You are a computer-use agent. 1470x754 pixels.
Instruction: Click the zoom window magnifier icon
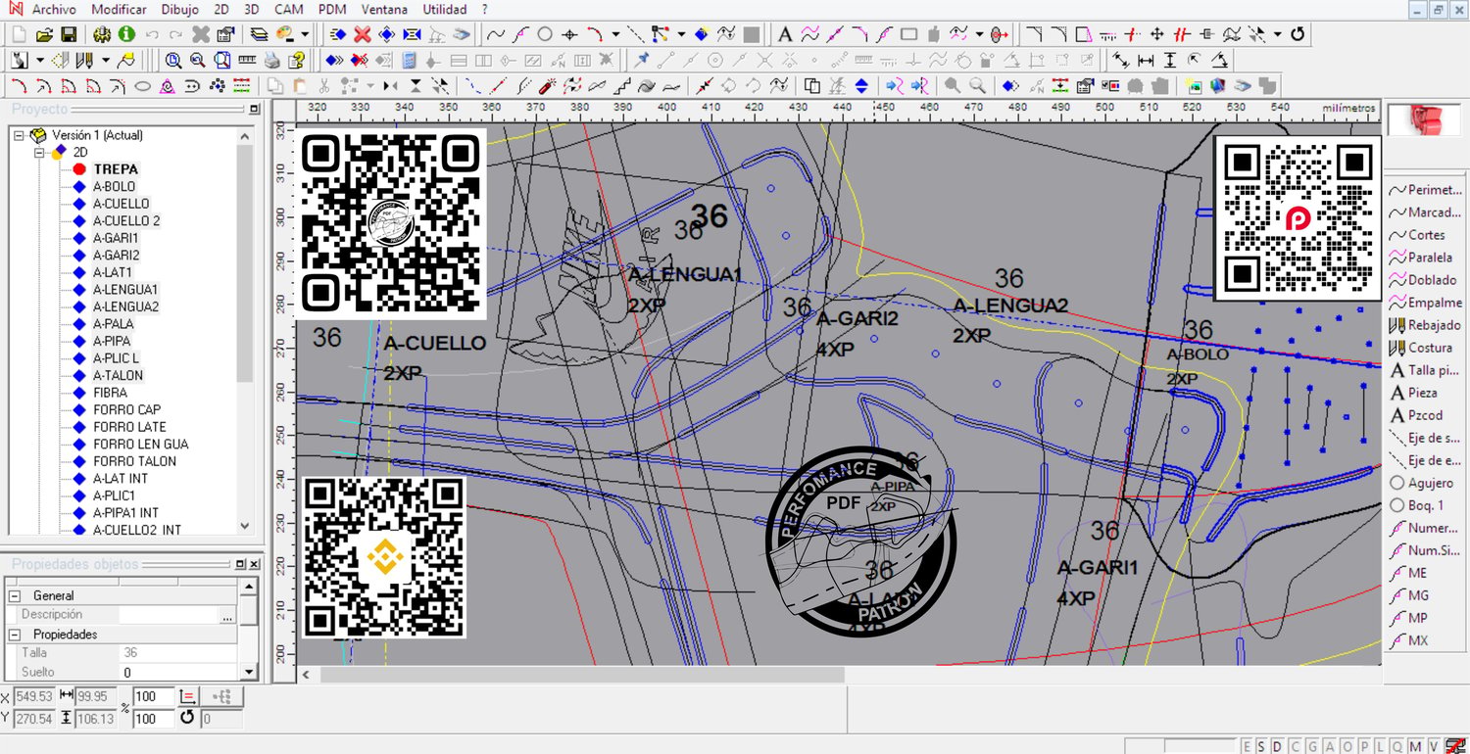point(173,61)
